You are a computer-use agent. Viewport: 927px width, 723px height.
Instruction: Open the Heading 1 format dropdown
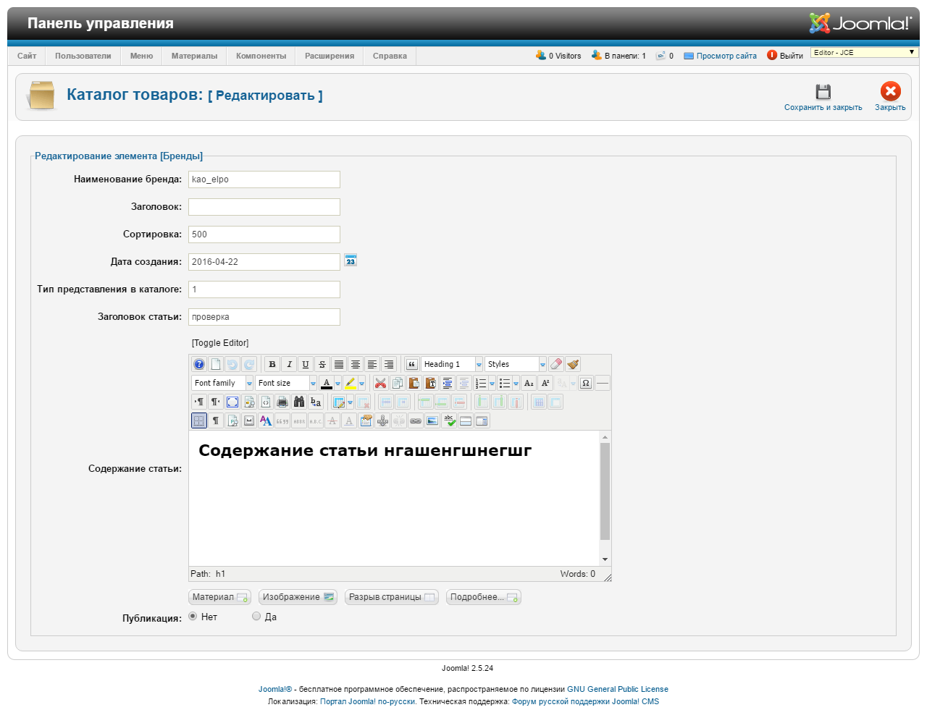tap(452, 364)
